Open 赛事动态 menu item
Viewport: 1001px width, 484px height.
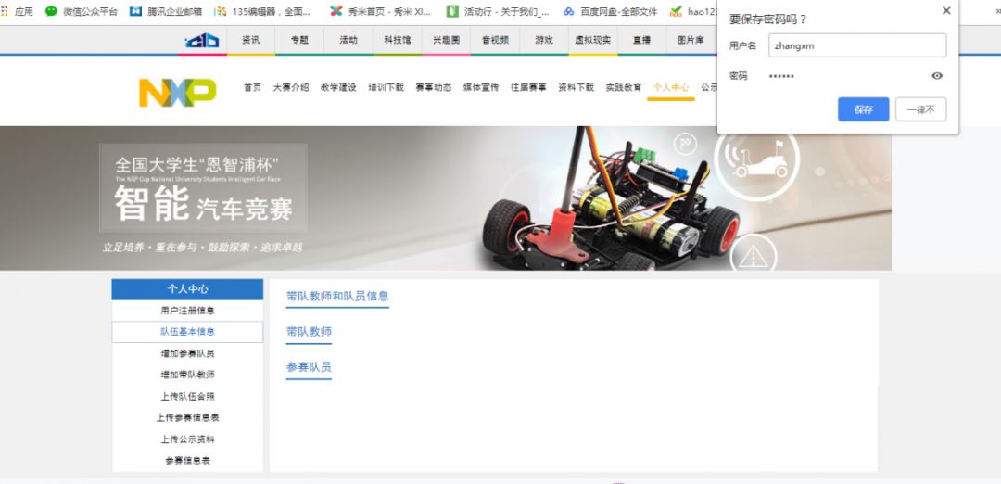coord(434,88)
